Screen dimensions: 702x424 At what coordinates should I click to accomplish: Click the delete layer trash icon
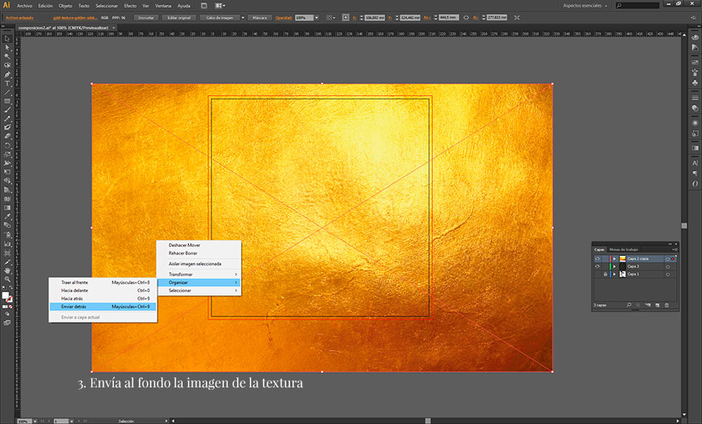point(666,305)
